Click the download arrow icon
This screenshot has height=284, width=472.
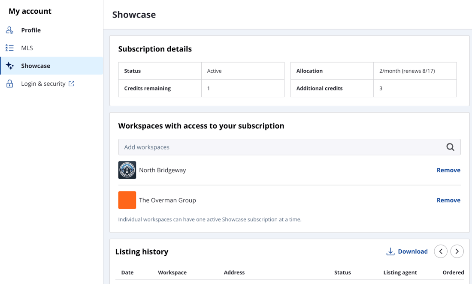click(390, 251)
